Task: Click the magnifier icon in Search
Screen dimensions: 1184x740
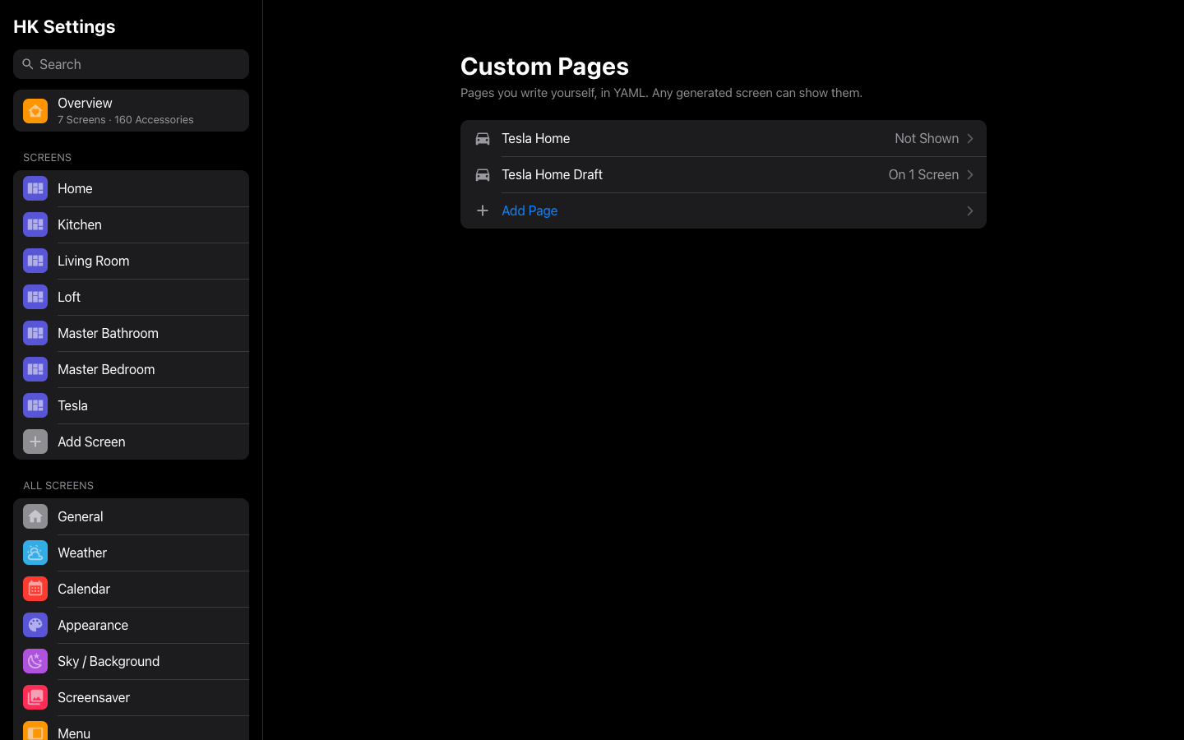Action: pyautogui.click(x=28, y=64)
